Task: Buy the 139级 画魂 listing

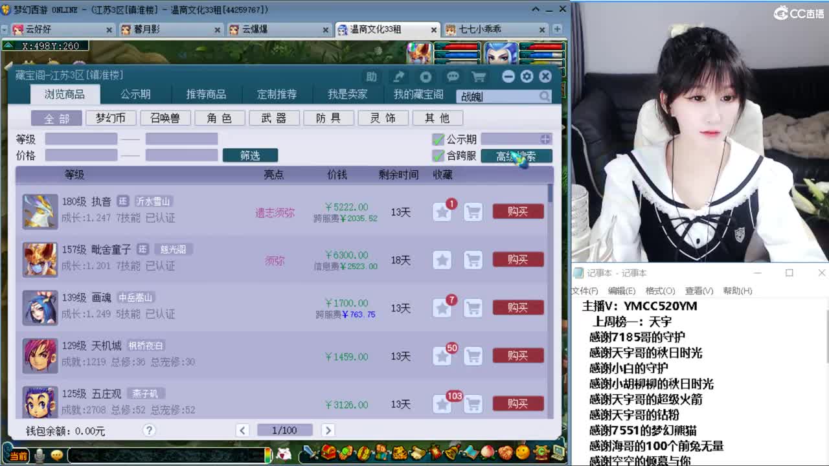Action: [x=518, y=308]
